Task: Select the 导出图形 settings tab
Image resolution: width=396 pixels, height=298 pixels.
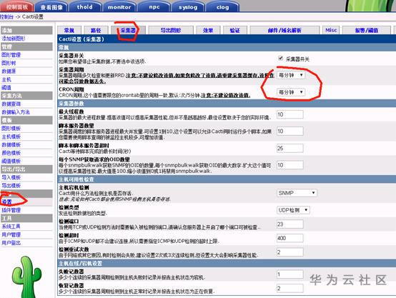Action: click(171, 30)
